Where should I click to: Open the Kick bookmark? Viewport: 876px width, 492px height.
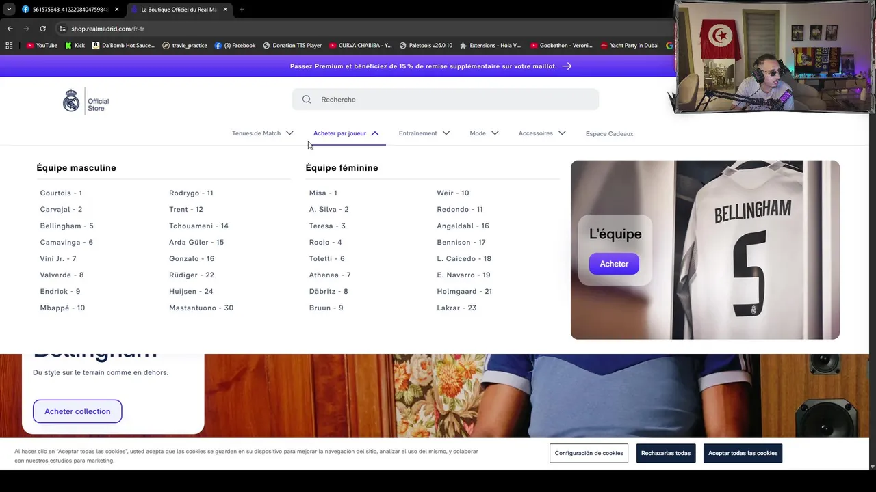(75, 46)
